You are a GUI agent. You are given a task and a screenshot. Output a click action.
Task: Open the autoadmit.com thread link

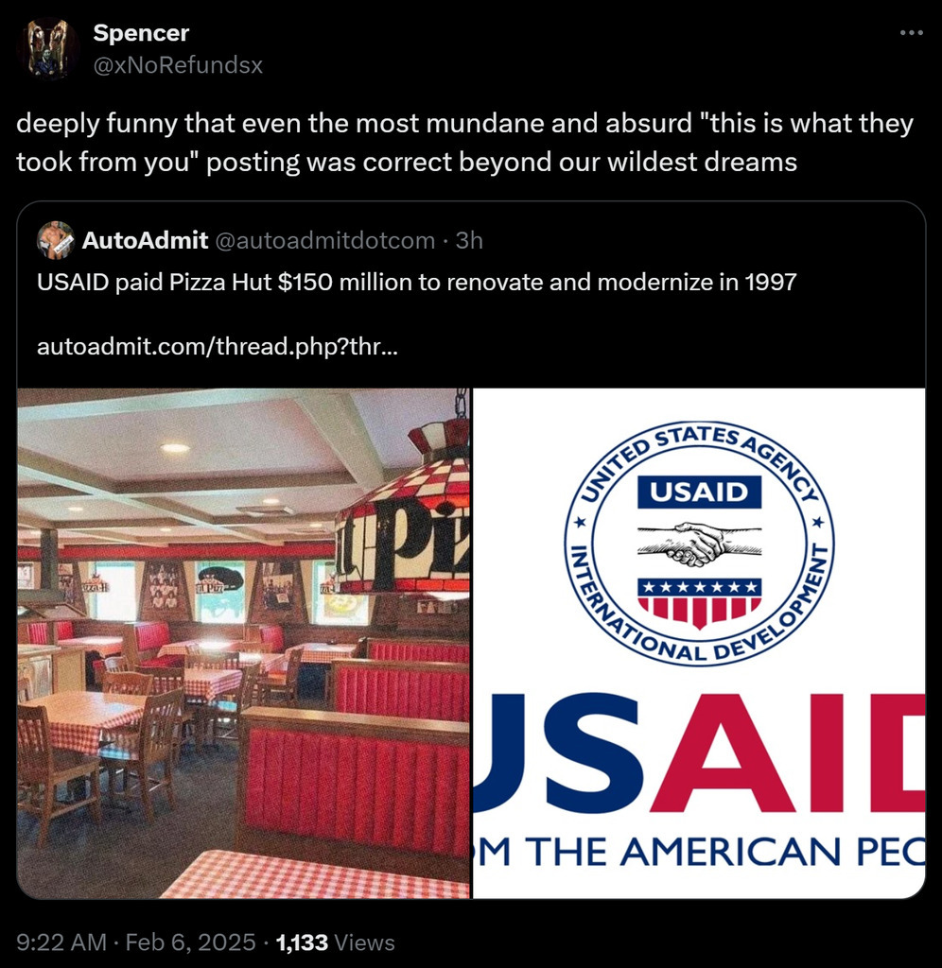tap(218, 347)
